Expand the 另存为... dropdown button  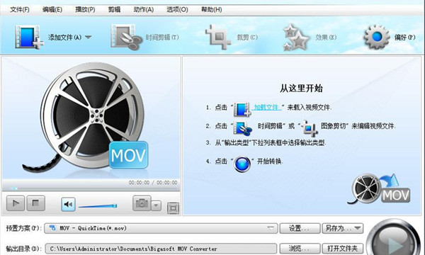click(343, 228)
